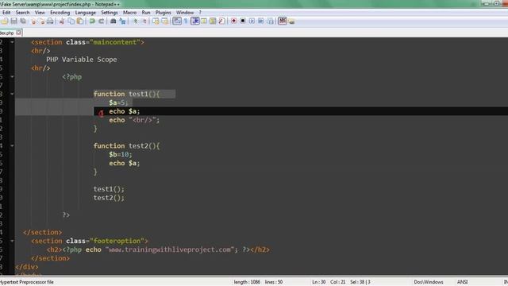508x286 pixels.
Task: Toggle synchronize vertical scrolling
Action: [x=156, y=21]
